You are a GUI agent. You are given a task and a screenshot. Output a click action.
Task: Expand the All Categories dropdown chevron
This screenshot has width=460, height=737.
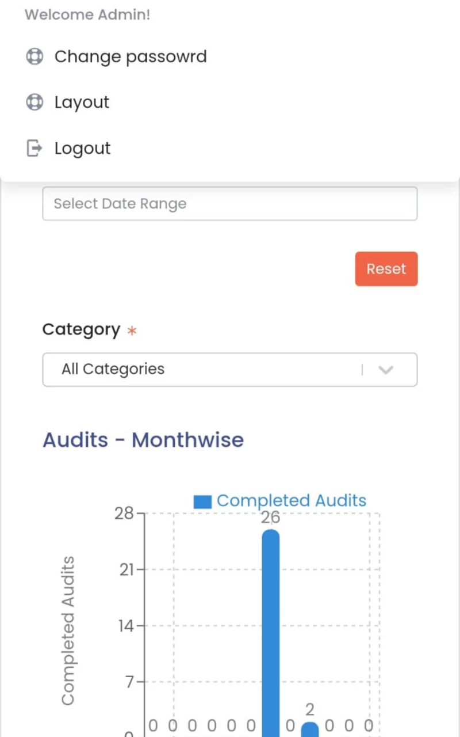coord(386,370)
